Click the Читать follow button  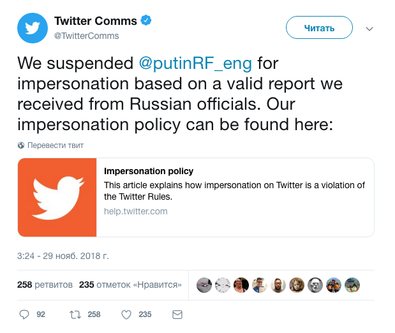coord(319,28)
